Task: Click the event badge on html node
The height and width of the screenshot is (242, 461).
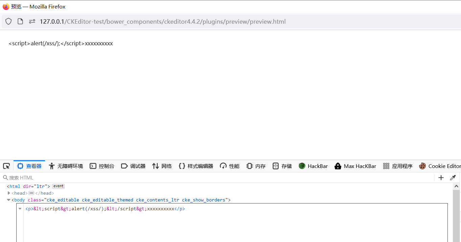Action: pos(58,186)
